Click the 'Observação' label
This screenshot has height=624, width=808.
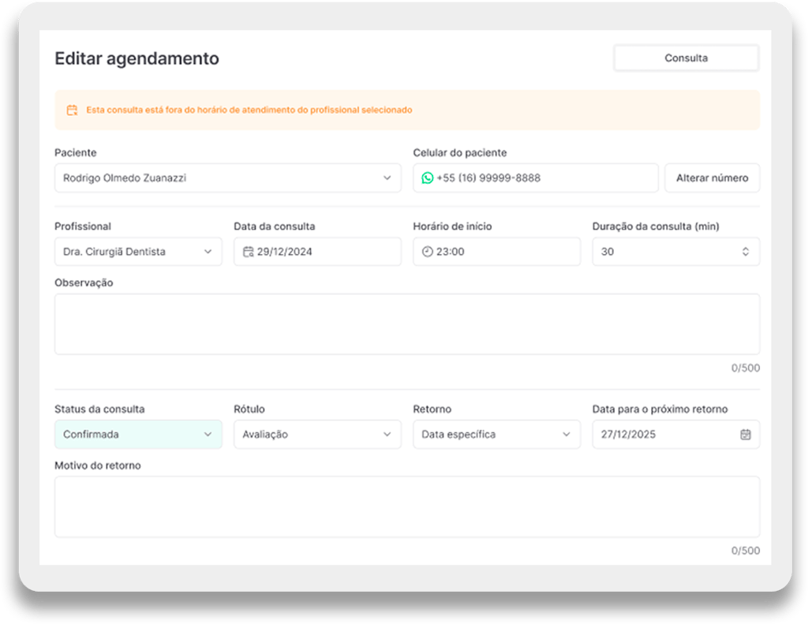[84, 283]
